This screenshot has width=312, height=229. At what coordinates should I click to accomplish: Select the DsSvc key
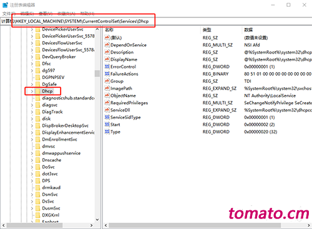48,201
